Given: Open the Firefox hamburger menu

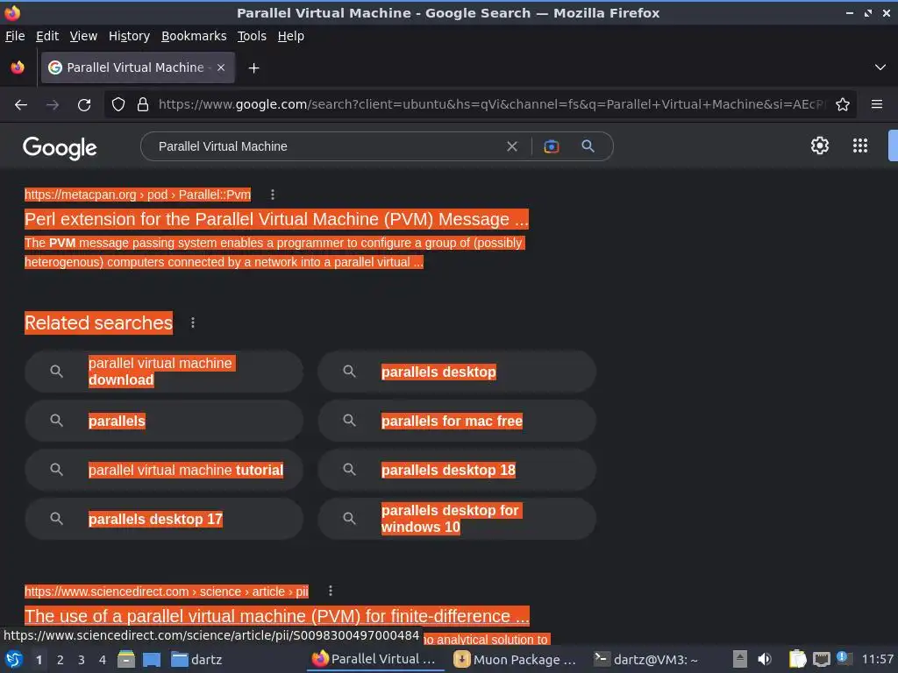Looking at the screenshot, I should click(876, 104).
